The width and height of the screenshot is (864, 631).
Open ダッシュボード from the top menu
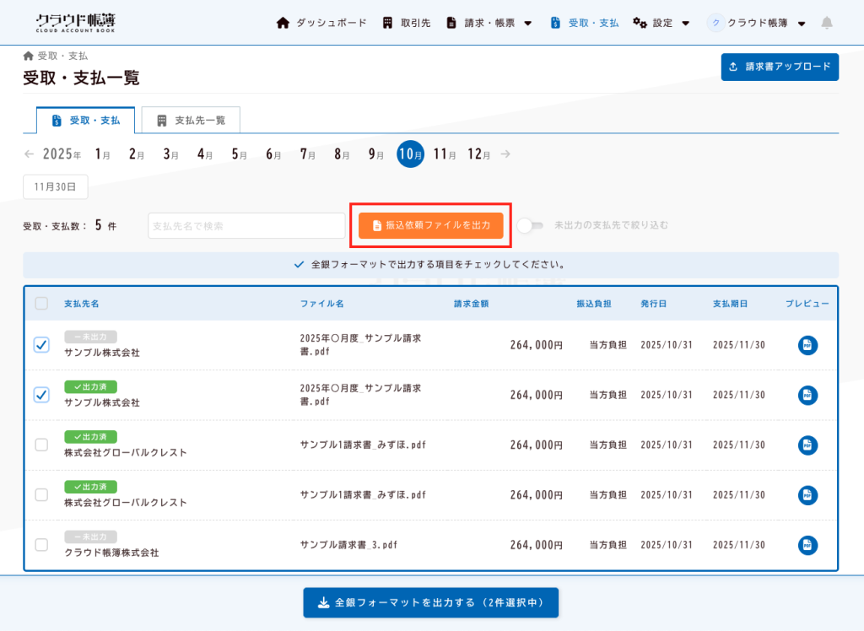(x=321, y=23)
